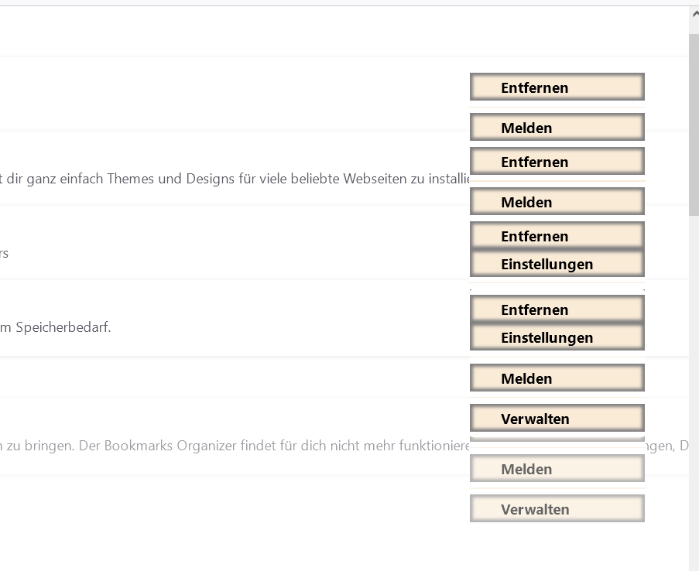Click the first Verwalten button
This screenshot has height=571, width=699.
coord(557,419)
